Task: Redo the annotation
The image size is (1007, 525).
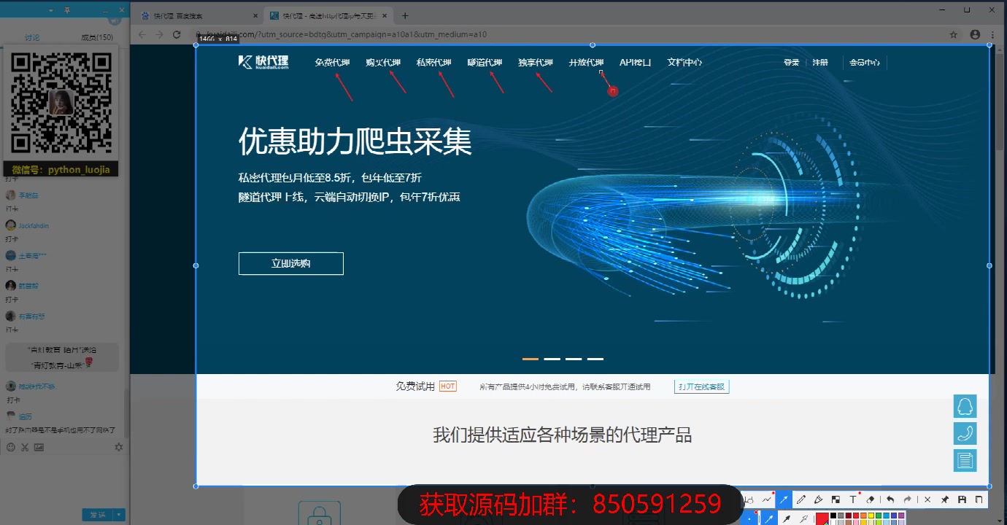Action: point(906,499)
